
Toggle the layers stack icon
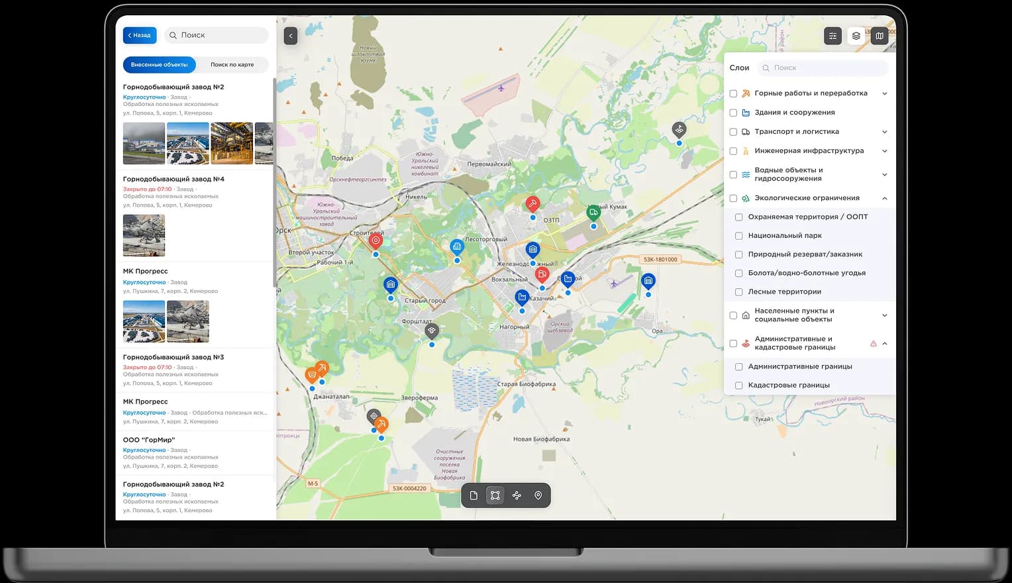(x=856, y=36)
